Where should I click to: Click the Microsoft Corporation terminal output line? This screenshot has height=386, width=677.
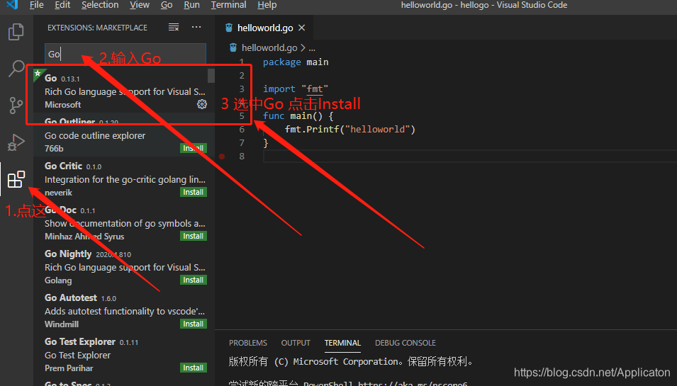tap(351, 361)
